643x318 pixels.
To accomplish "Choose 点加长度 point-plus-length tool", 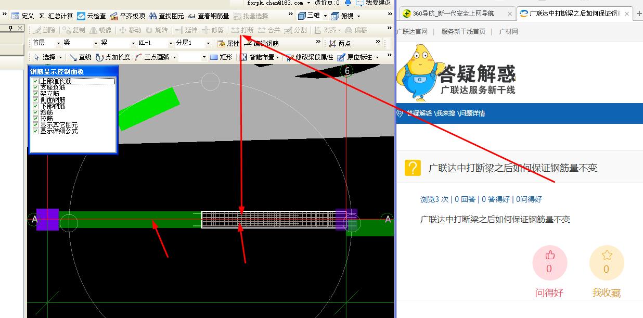I will (x=113, y=57).
